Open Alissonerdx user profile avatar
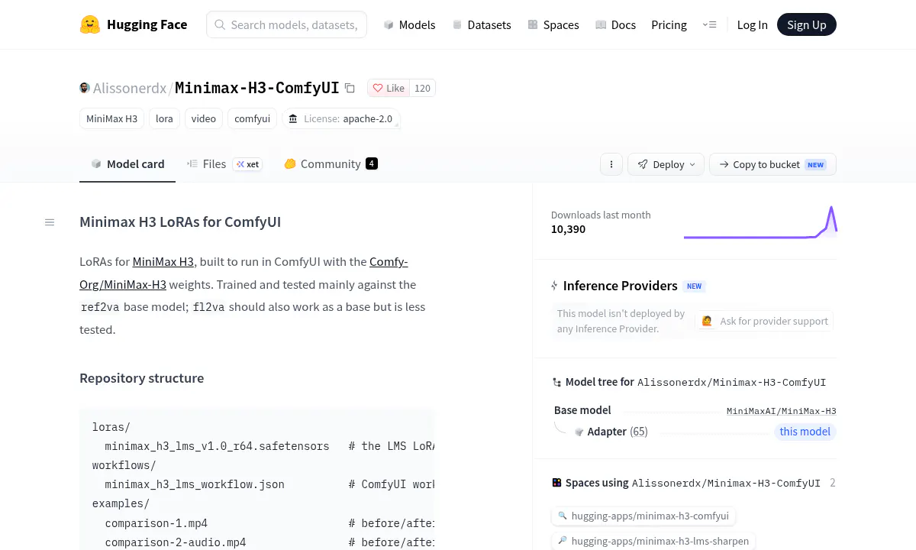The height and width of the screenshot is (550, 916). pos(85,88)
